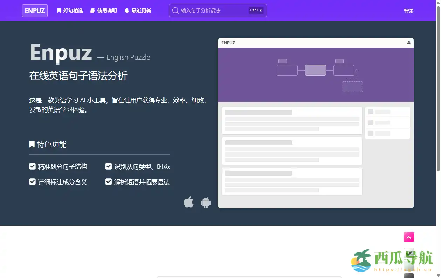441x278 pixels.
Task: Open the 使用说明 menu item
Action: (x=106, y=10)
